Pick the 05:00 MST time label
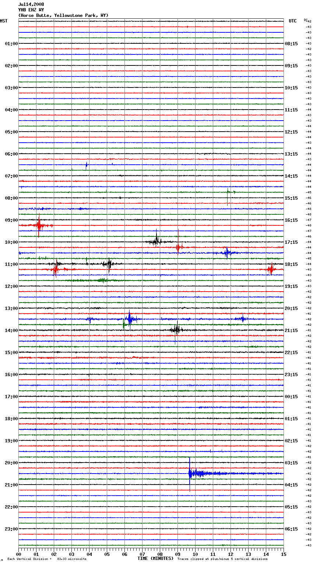The height and width of the screenshot is (564, 313). 11,132
